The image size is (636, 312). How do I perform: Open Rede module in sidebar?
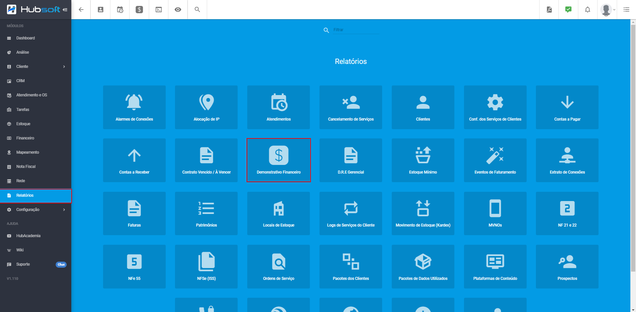[x=35, y=181]
